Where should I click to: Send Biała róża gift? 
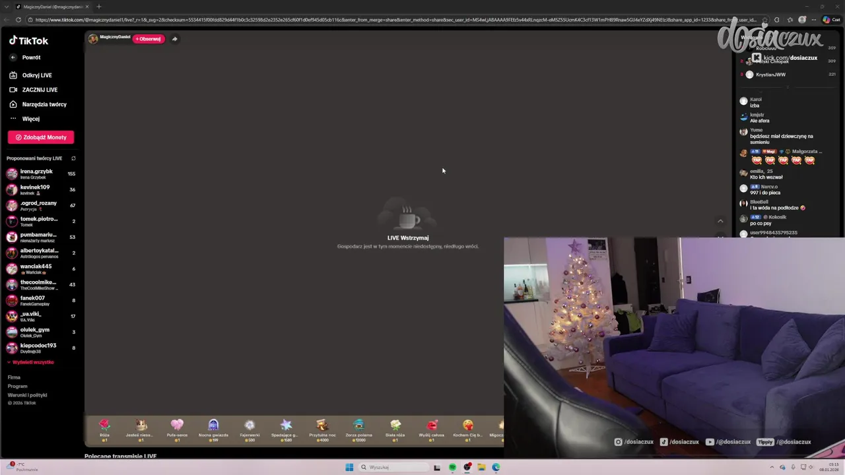[395, 430]
